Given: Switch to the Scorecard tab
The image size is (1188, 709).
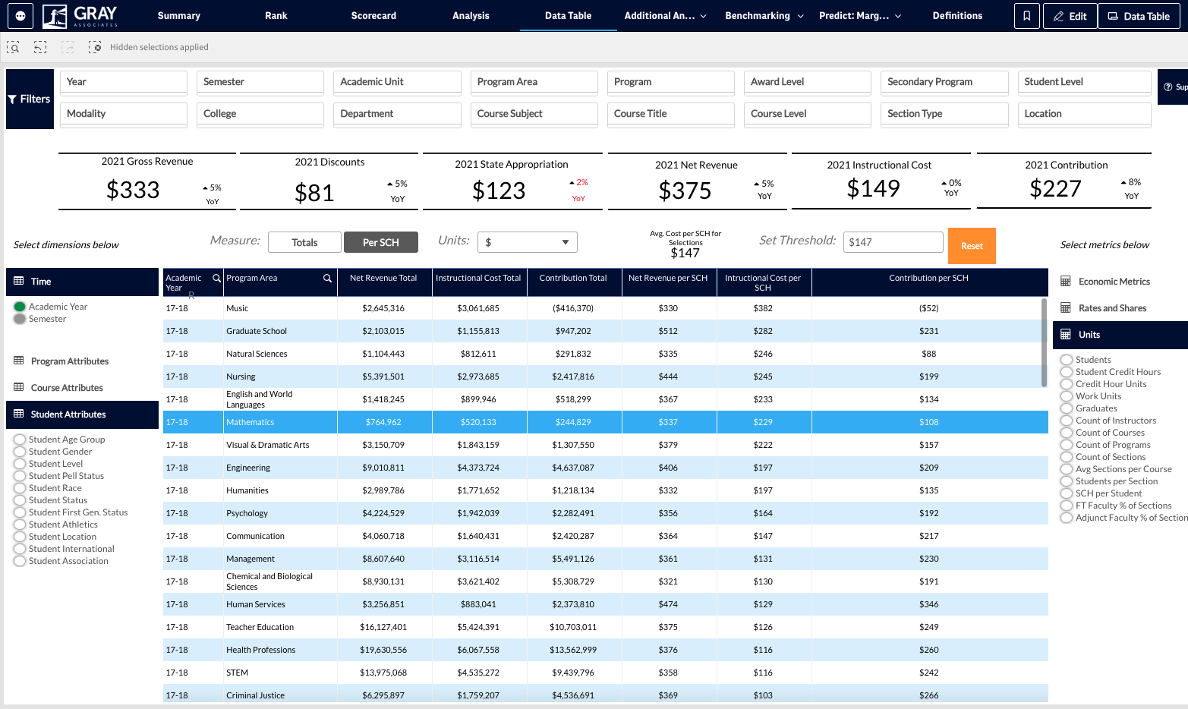Looking at the screenshot, I should [x=373, y=16].
